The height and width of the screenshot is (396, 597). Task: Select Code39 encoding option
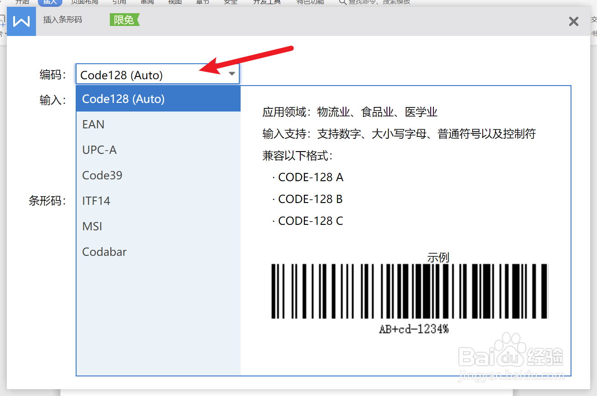click(x=158, y=175)
